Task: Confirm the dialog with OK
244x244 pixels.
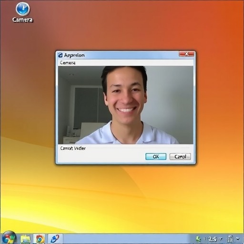Action: point(156,157)
